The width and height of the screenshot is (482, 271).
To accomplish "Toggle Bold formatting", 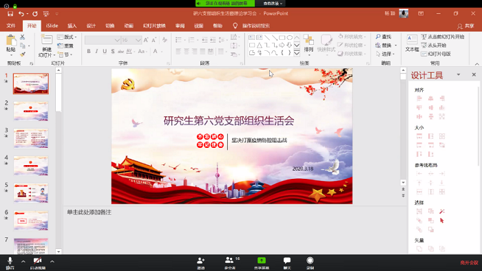I will click(x=89, y=52).
